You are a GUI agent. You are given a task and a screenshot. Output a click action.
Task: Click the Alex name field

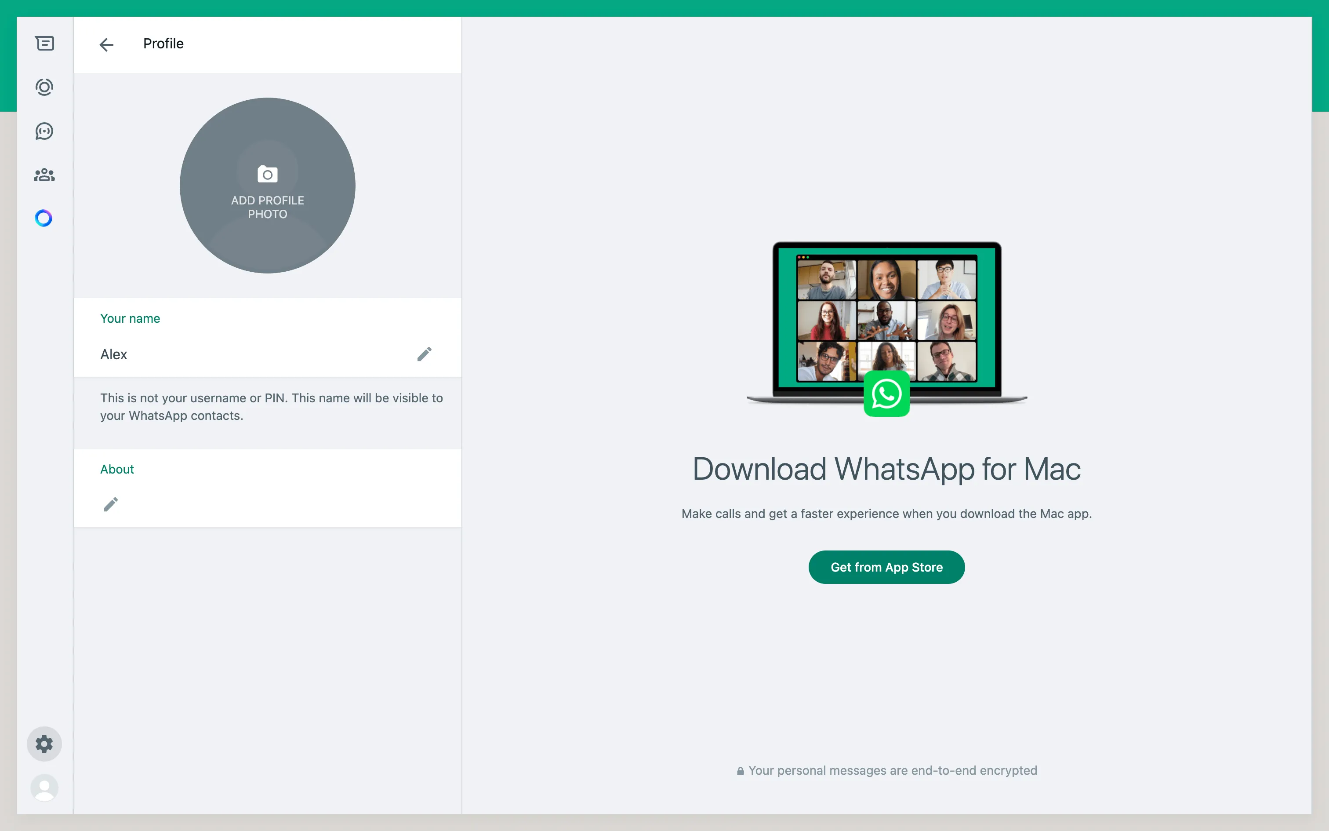[x=114, y=354]
